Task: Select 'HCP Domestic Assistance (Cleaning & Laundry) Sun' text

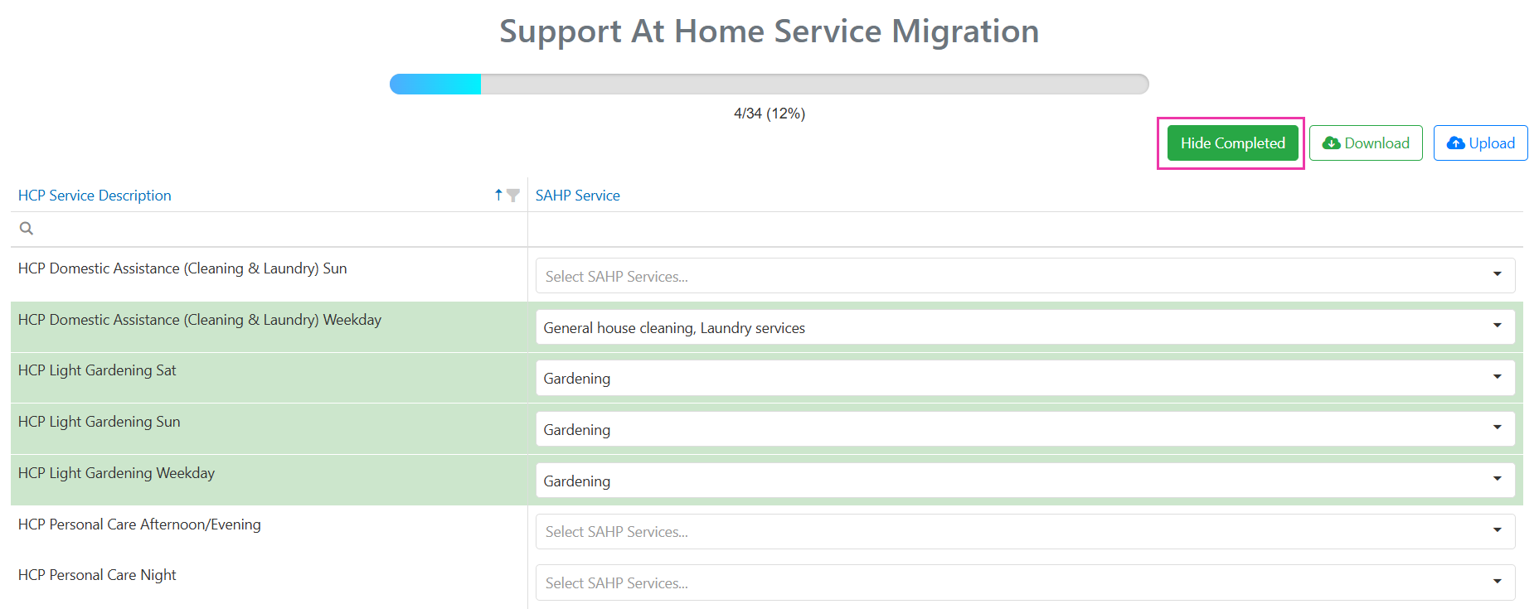Action: [182, 268]
